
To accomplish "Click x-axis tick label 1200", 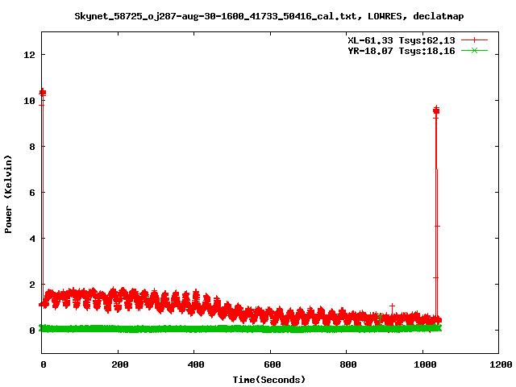I will tap(501, 364).
